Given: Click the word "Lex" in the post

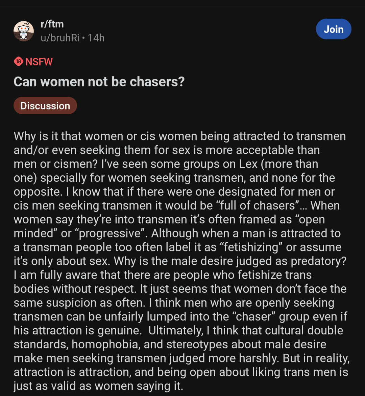Looking at the screenshot, I should point(248,164).
